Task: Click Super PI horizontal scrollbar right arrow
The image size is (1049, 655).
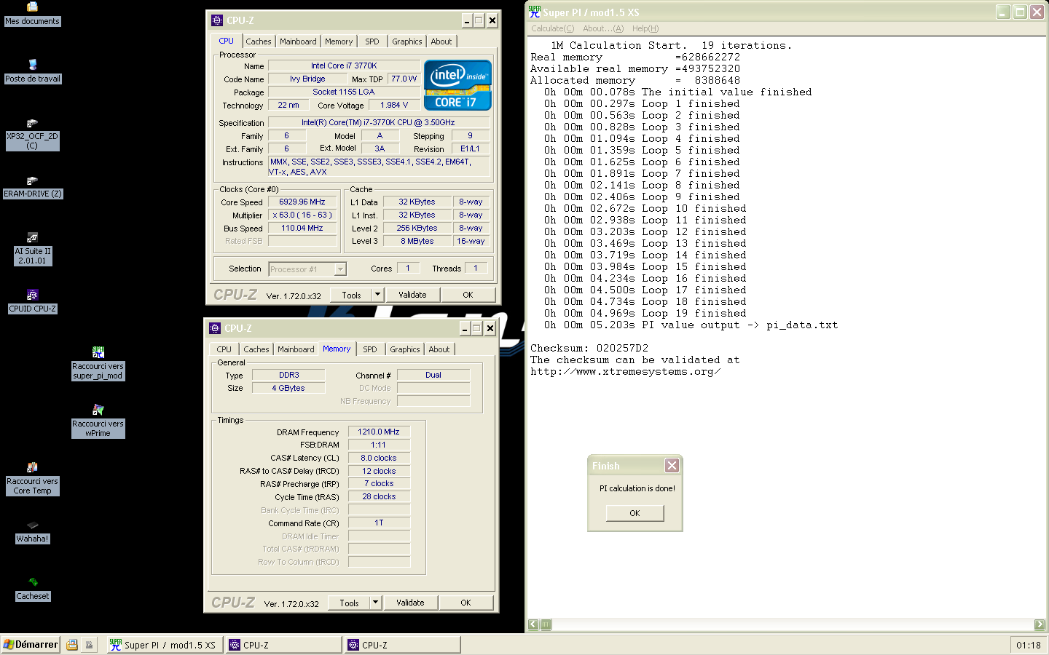Action: click(x=1040, y=624)
